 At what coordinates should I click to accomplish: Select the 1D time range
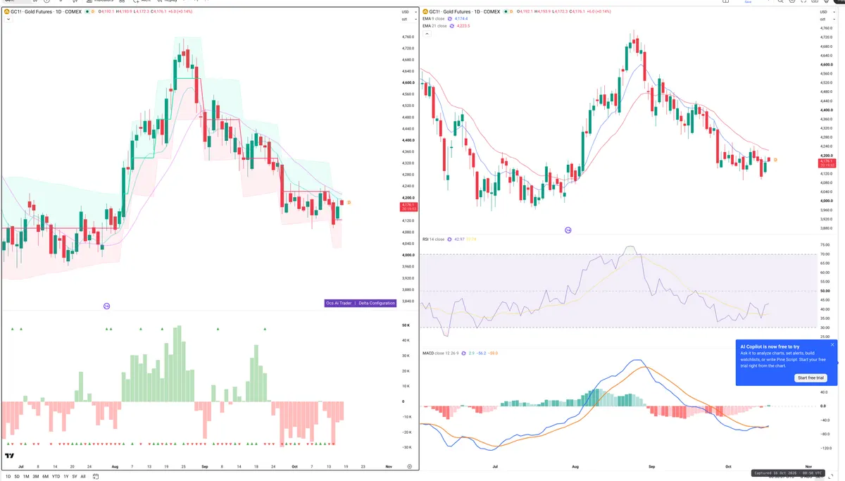click(8, 476)
